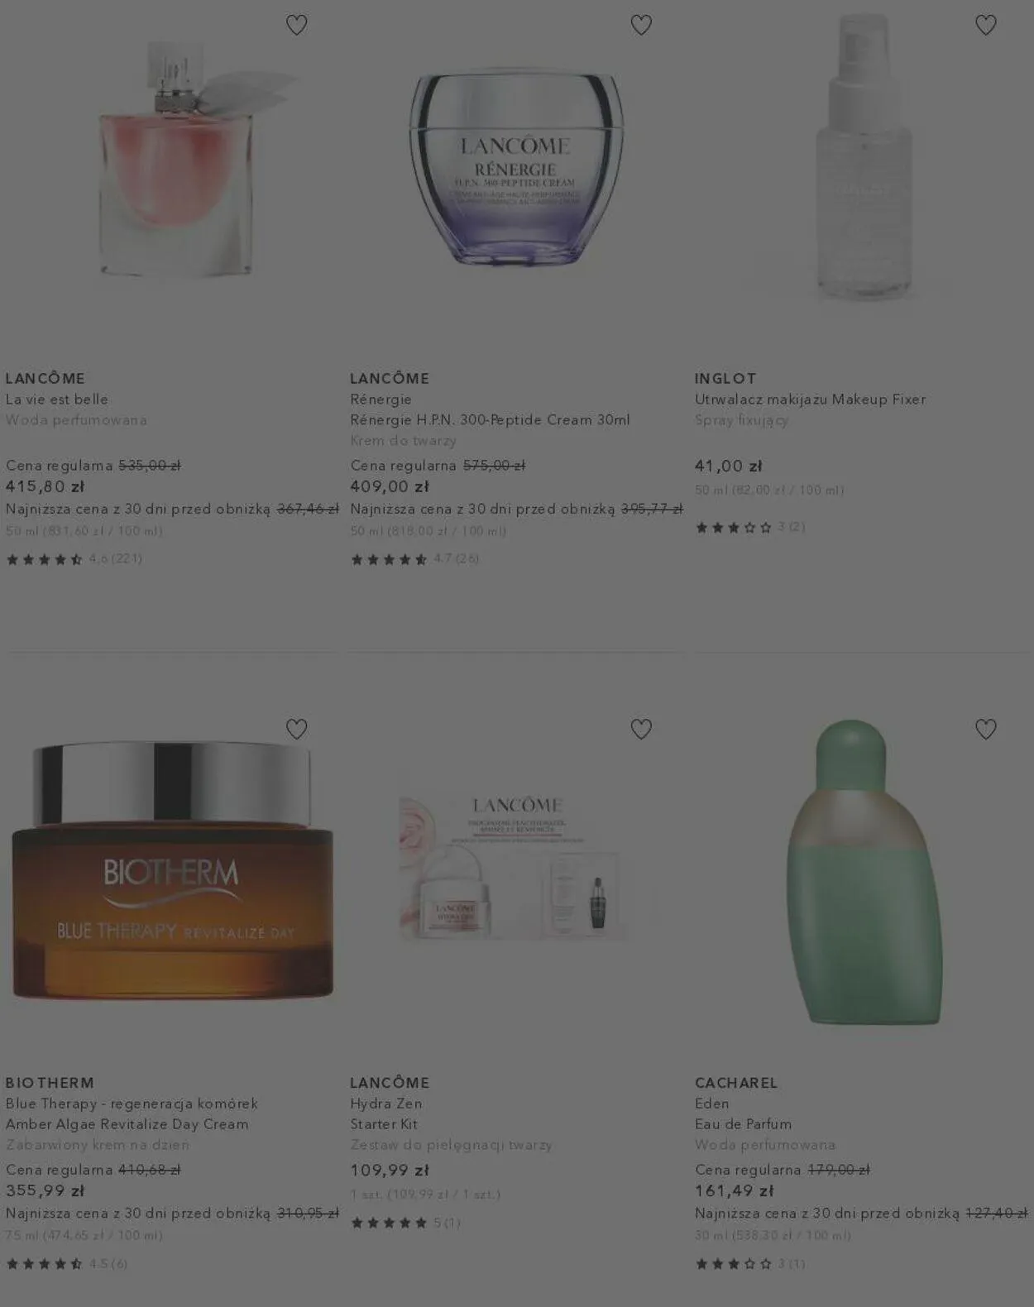Open the Rénergie H.P.N. cream jar image
Image resolution: width=1034 pixels, height=1307 pixels.
click(515, 167)
